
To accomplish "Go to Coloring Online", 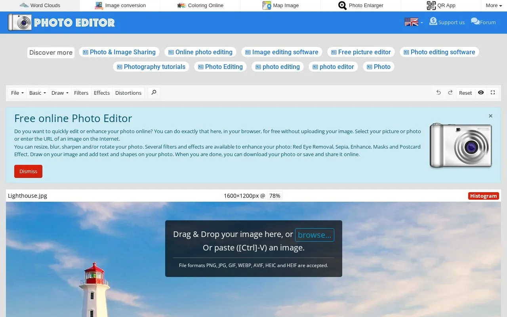I will point(200,6).
